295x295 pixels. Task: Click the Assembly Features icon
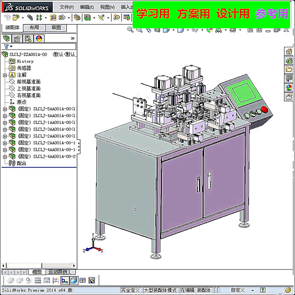click(x=87, y=17)
